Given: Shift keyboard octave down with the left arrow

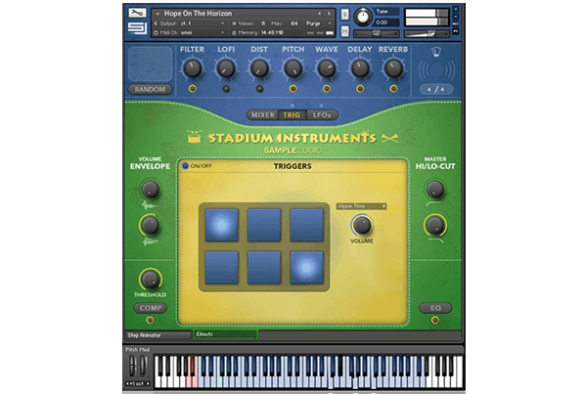Looking at the screenshot, I should (128, 383).
